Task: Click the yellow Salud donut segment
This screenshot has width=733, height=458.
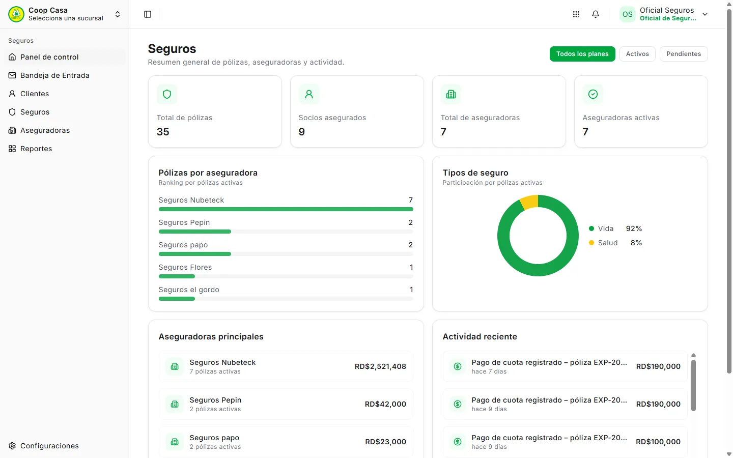Action: [x=529, y=202]
